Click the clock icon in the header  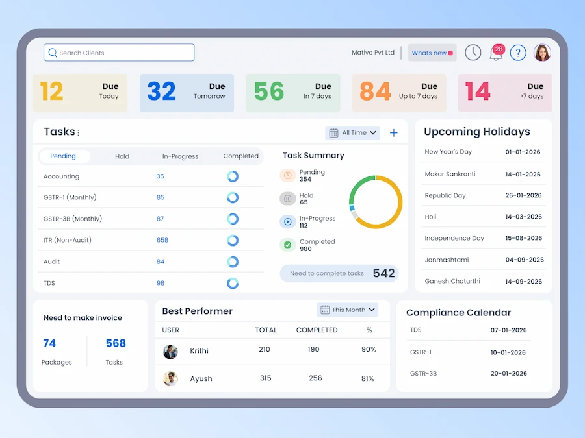473,53
